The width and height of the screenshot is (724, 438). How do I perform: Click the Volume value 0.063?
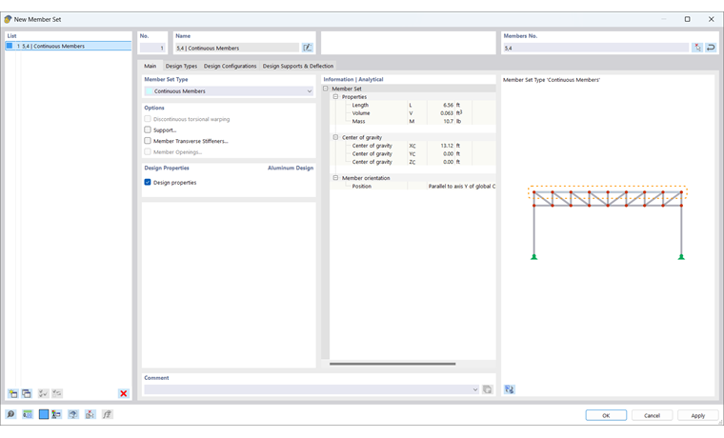pyautogui.click(x=447, y=113)
